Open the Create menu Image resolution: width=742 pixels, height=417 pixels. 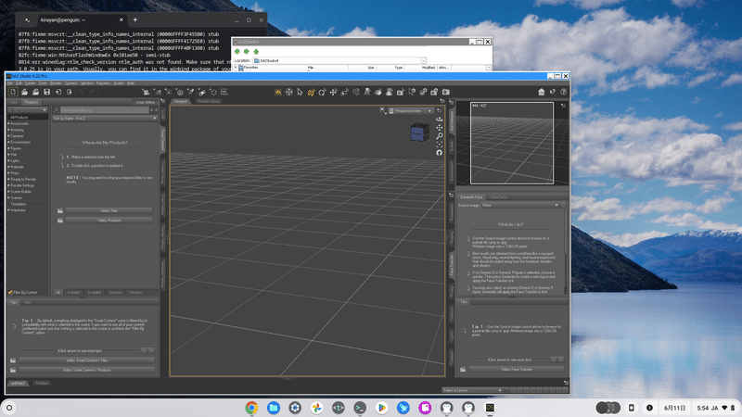click(x=30, y=83)
